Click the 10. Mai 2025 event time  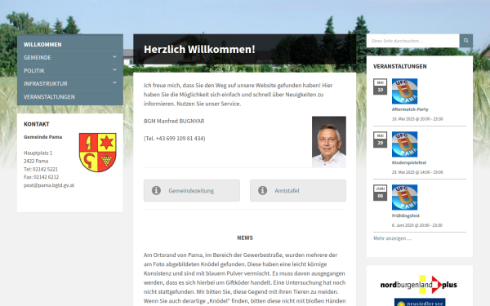coord(417,119)
